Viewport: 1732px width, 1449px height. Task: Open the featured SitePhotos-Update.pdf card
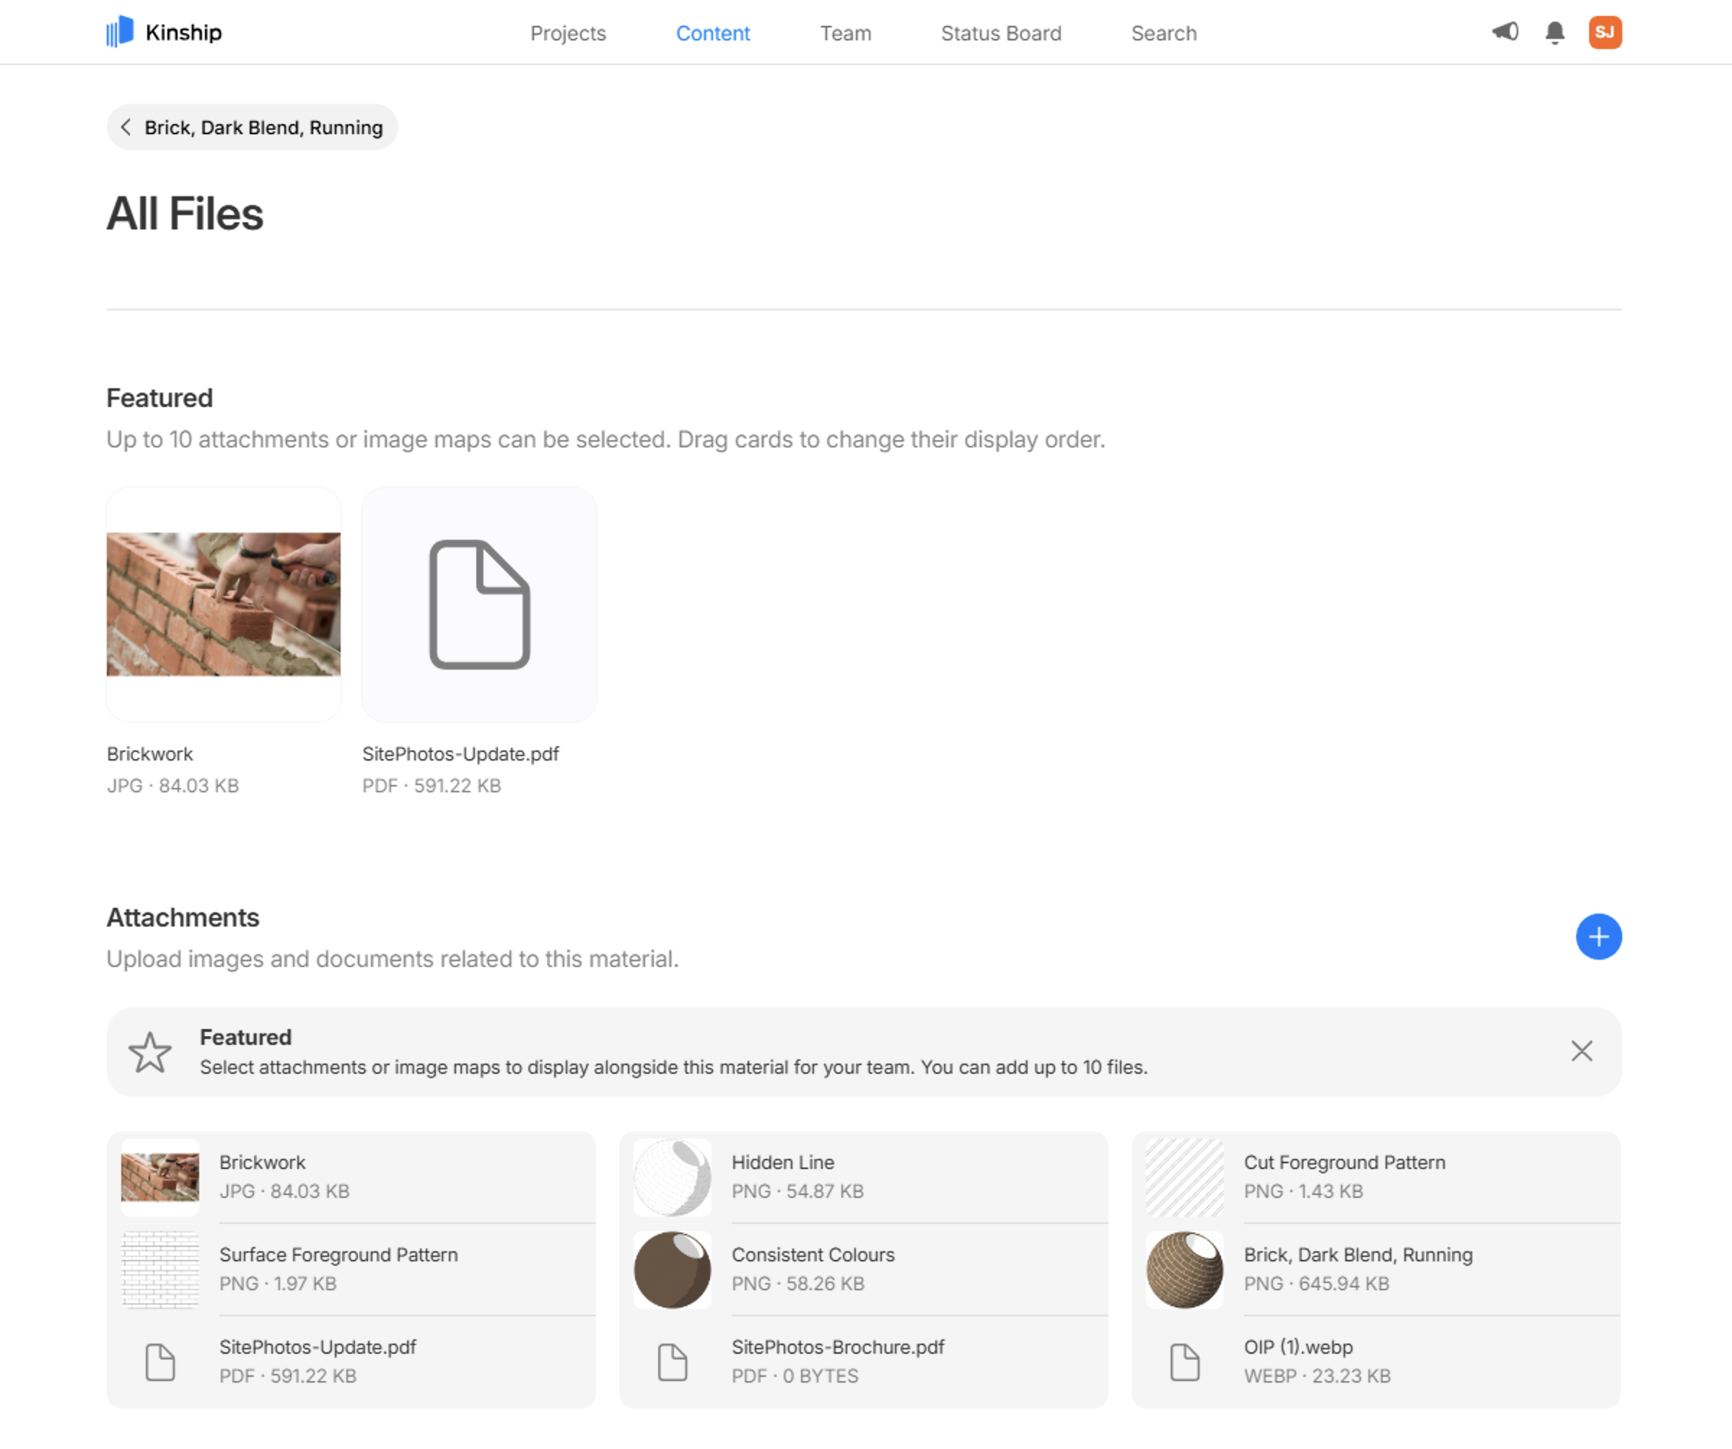[x=478, y=604]
